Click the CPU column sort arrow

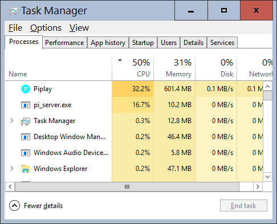point(120,60)
